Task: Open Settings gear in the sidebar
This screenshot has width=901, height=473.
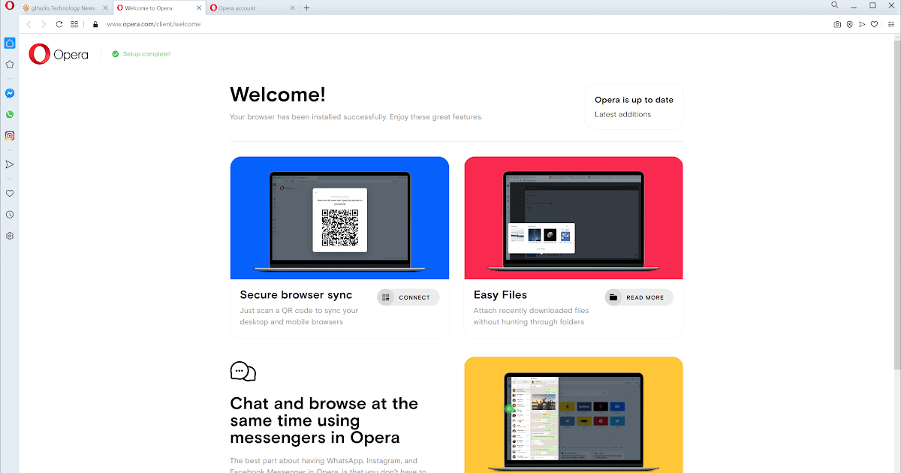Action: tap(10, 236)
